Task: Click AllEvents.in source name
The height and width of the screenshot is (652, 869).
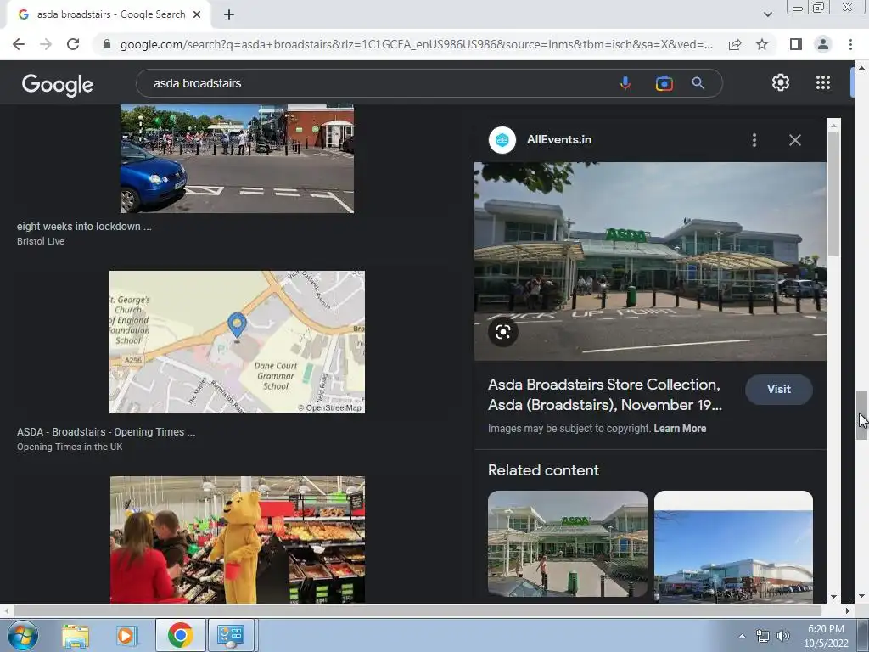Action: click(x=559, y=140)
